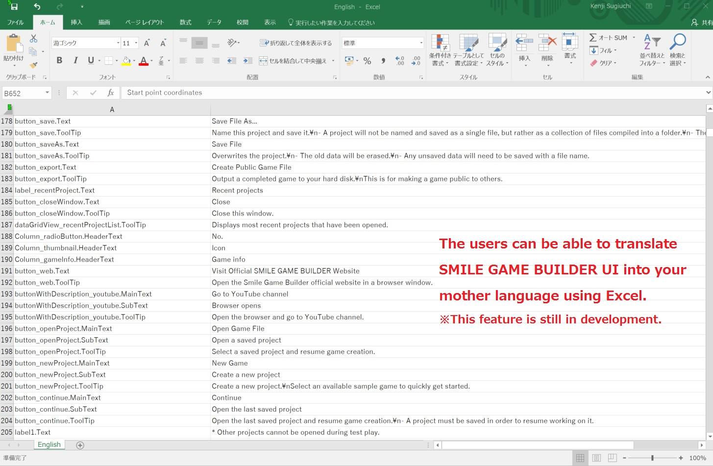Open the ファイル tab

click(x=15, y=23)
